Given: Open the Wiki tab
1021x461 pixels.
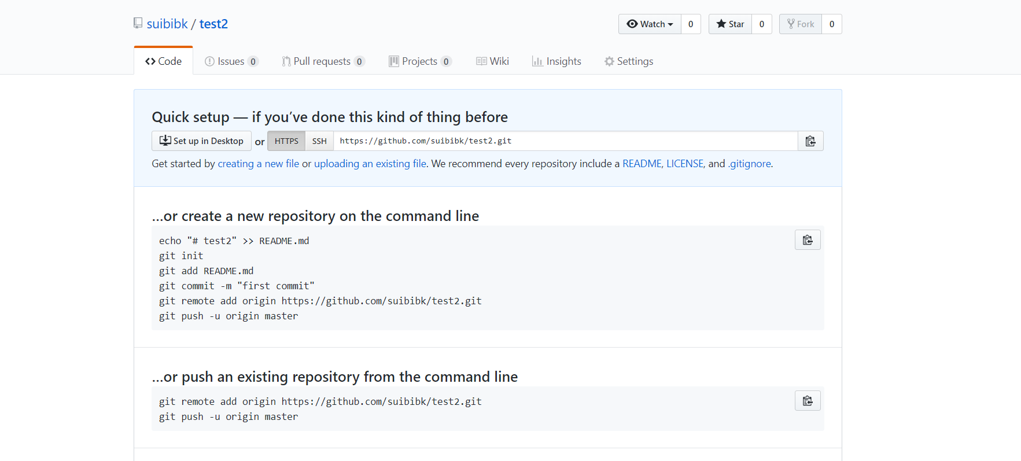Looking at the screenshot, I should pyautogui.click(x=493, y=61).
